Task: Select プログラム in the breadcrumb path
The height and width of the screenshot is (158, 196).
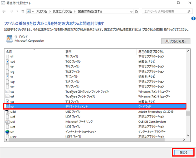Action: coord(42,11)
